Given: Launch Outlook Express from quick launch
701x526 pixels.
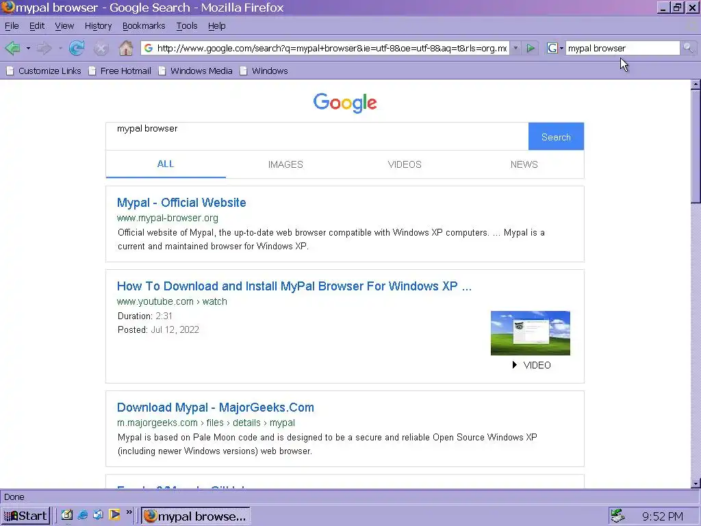Looking at the screenshot, I should point(99,515).
